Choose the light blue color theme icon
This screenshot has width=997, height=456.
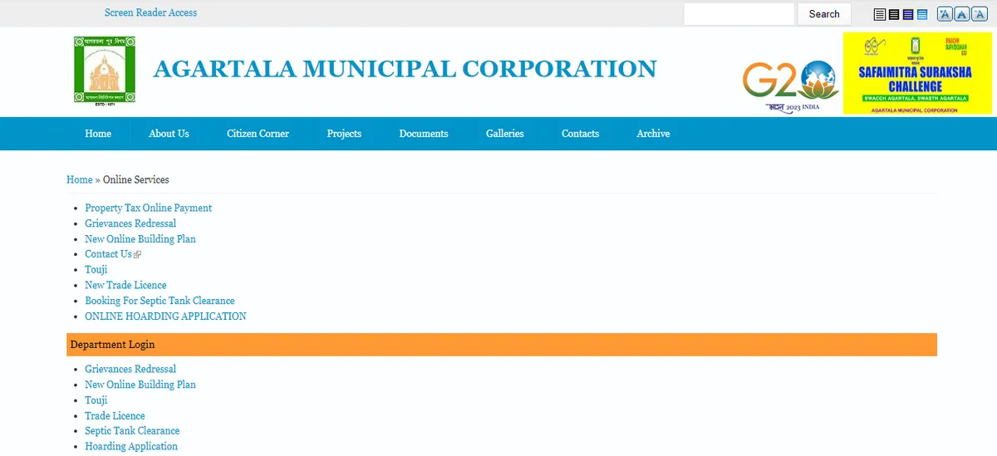(922, 14)
